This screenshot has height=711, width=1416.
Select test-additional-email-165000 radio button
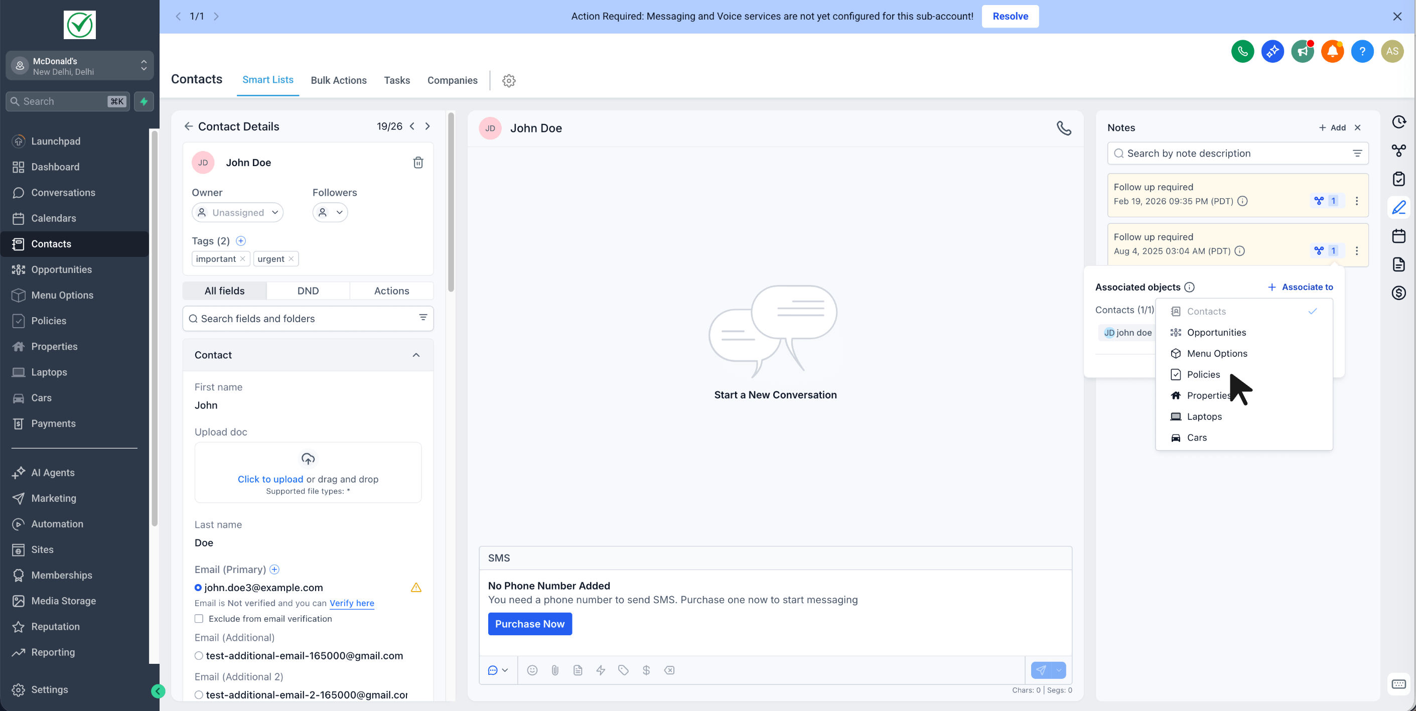point(199,655)
